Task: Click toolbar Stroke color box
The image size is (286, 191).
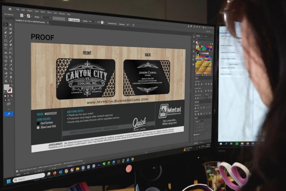Action: (9, 91)
